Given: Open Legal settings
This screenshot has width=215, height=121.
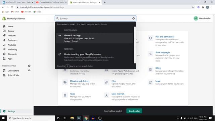Looking at the screenshot, I should coord(158,81).
